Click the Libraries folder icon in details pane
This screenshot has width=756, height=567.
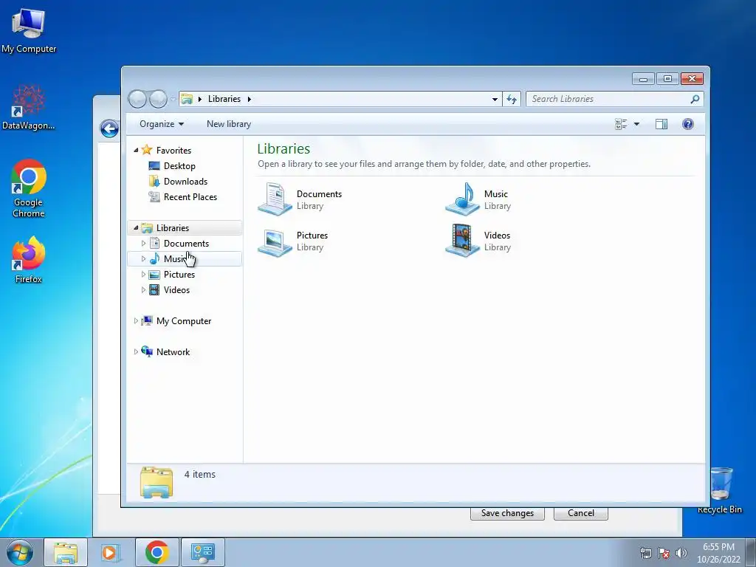click(157, 481)
